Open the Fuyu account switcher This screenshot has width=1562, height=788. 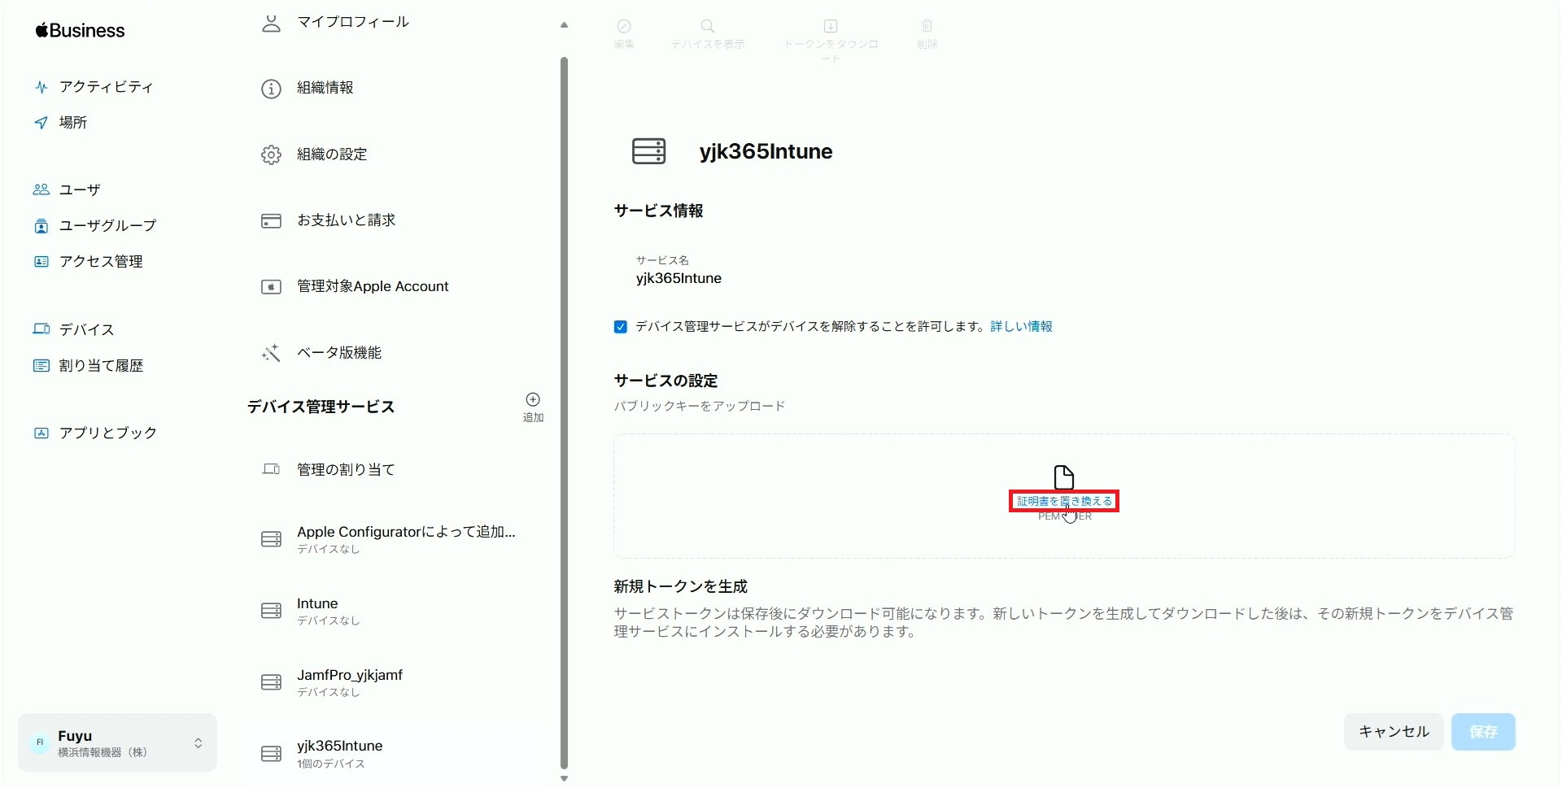(117, 742)
